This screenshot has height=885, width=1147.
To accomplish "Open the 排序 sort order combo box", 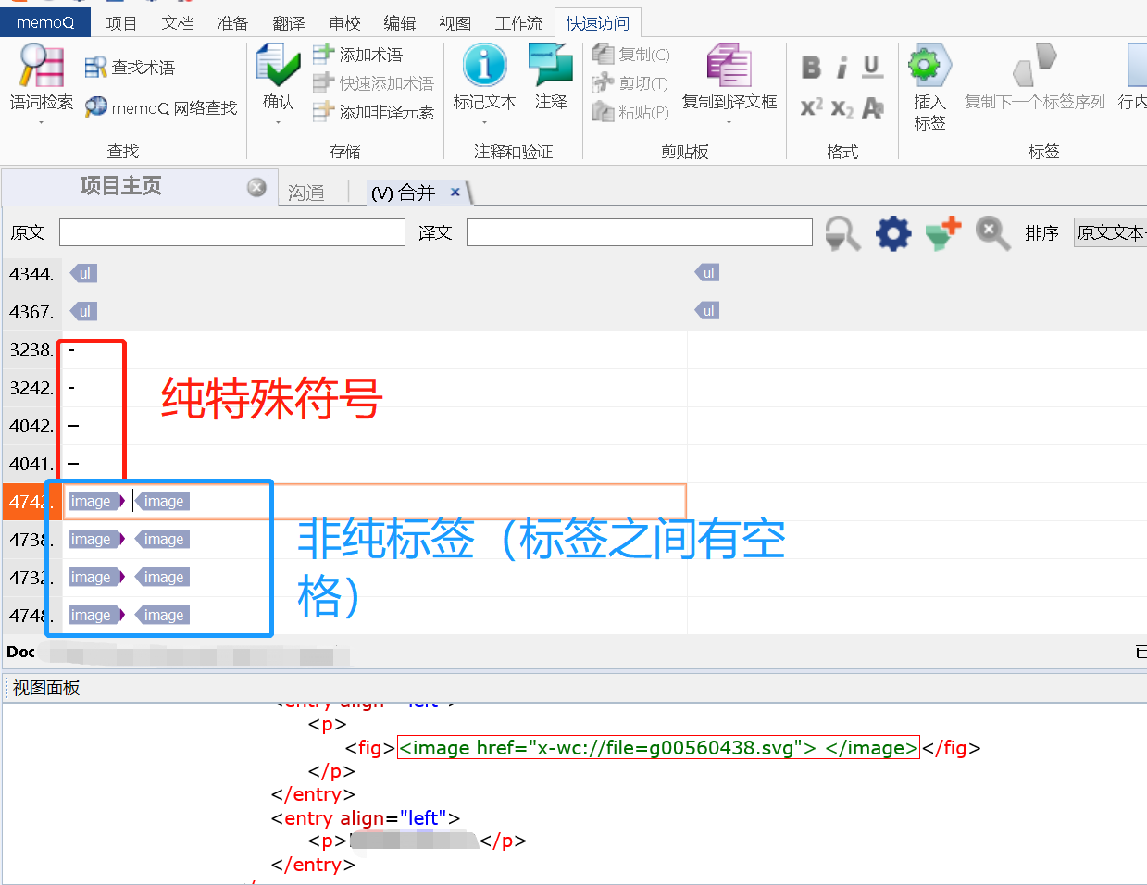I will click(1110, 232).
